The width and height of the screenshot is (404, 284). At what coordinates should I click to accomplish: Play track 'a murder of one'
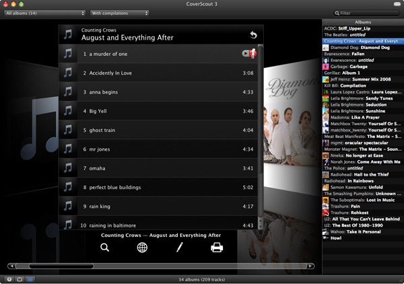click(x=246, y=53)
